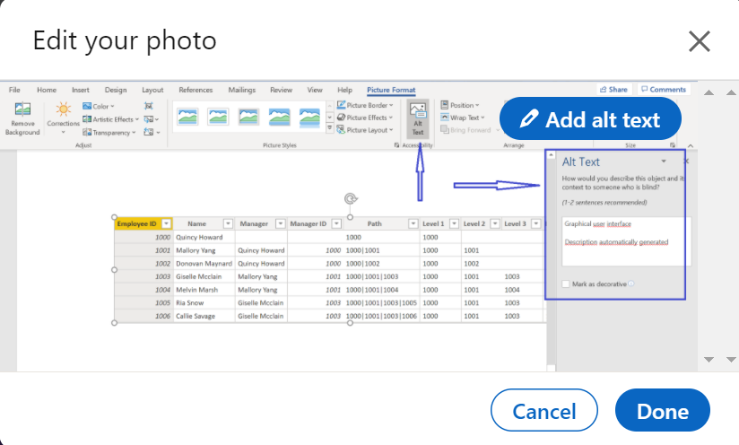Click path value 1000|1001|1003|1005

[x=381, y=303]
